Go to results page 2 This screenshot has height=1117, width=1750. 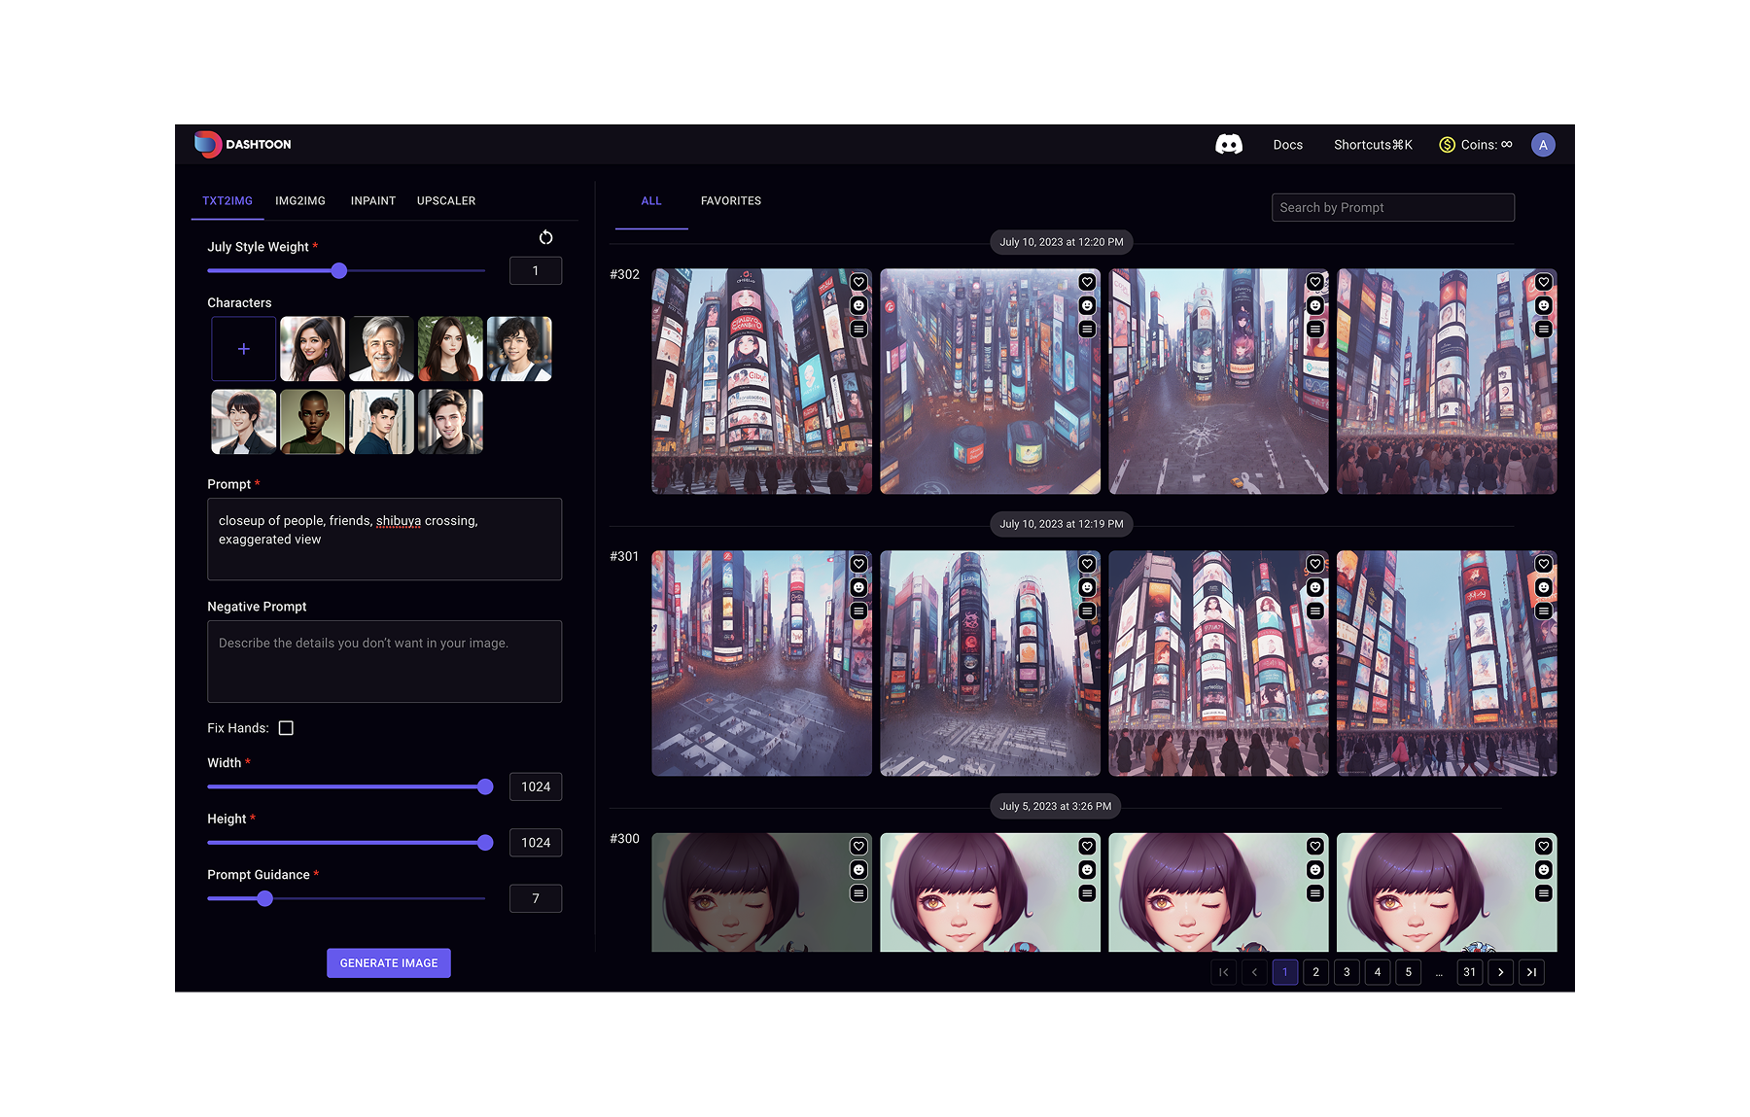(1316, 972)
